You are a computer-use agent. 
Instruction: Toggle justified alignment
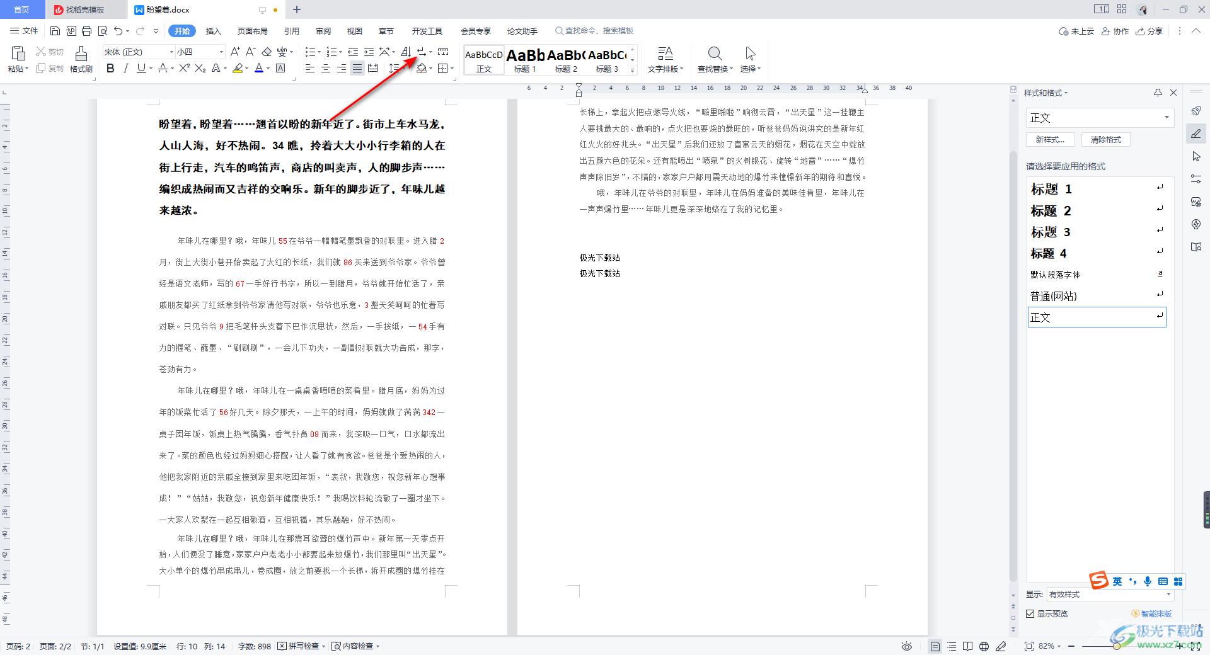357,68
